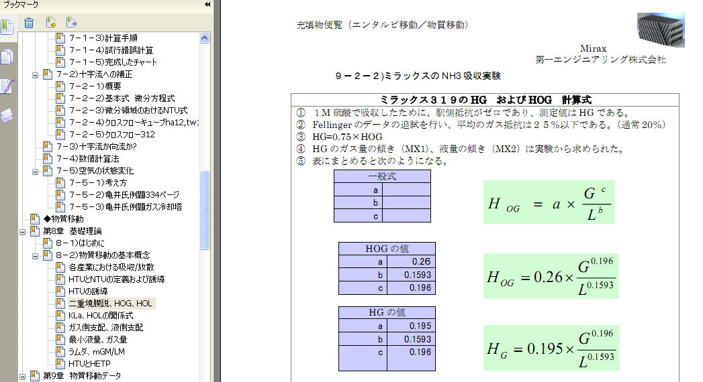703x382 pixels.
Task: Click the HG の値 table header
Action: pyautogui.click(x=387, y=312)
